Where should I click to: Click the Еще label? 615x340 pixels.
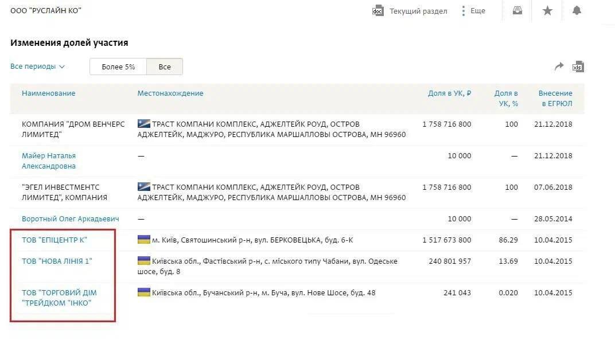click(x=478, y=10)
